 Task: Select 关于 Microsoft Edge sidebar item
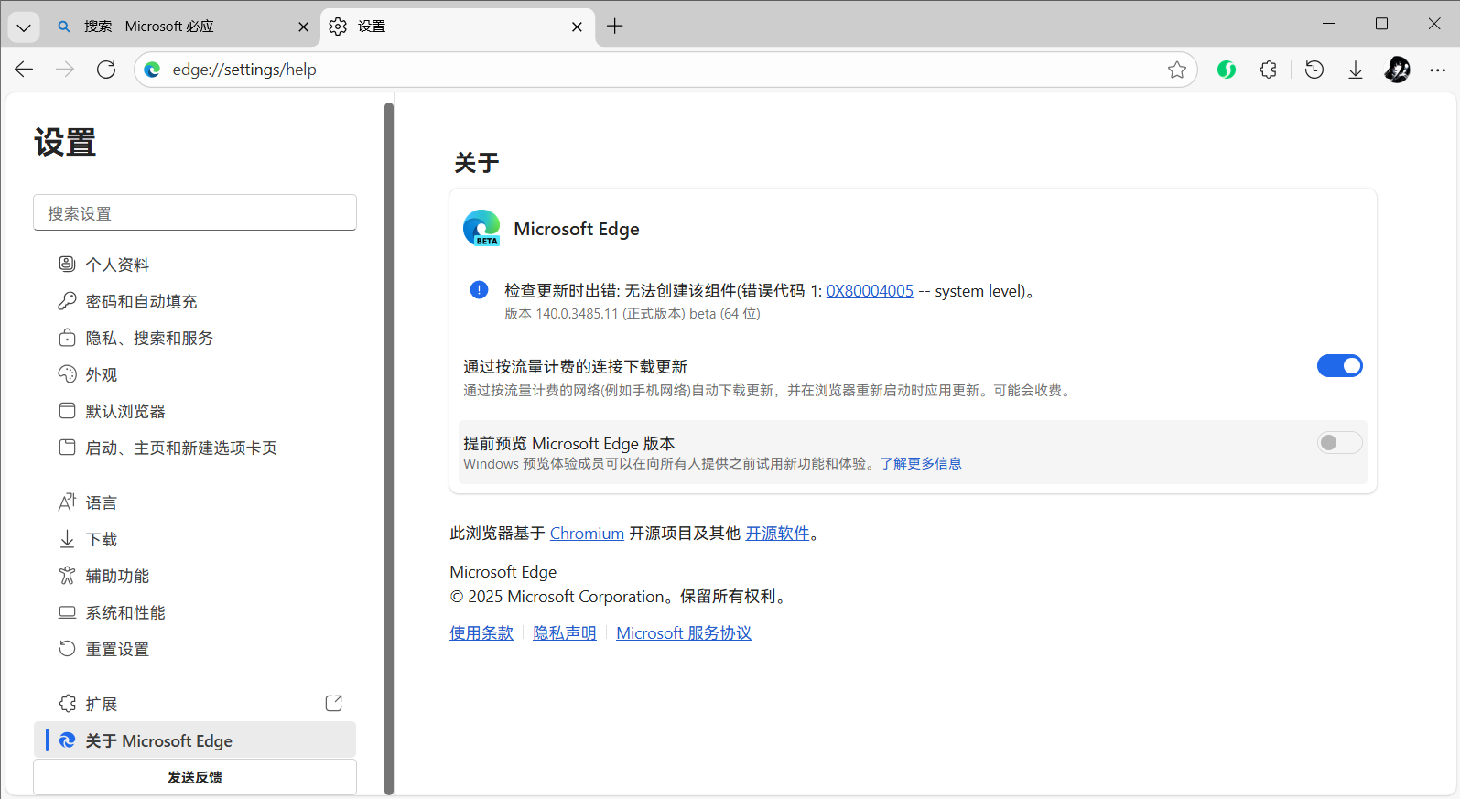(195, 740)
